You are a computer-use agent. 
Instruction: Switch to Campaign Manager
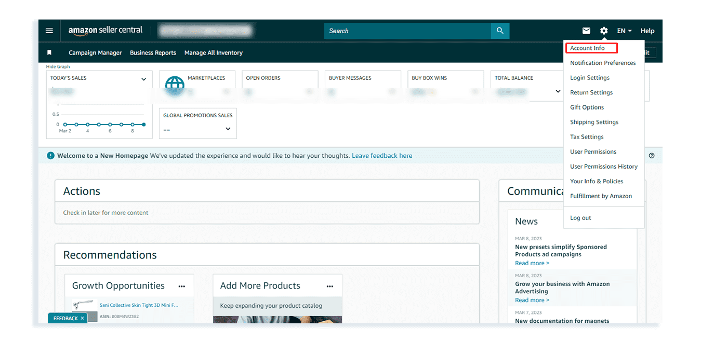point(95,52)
